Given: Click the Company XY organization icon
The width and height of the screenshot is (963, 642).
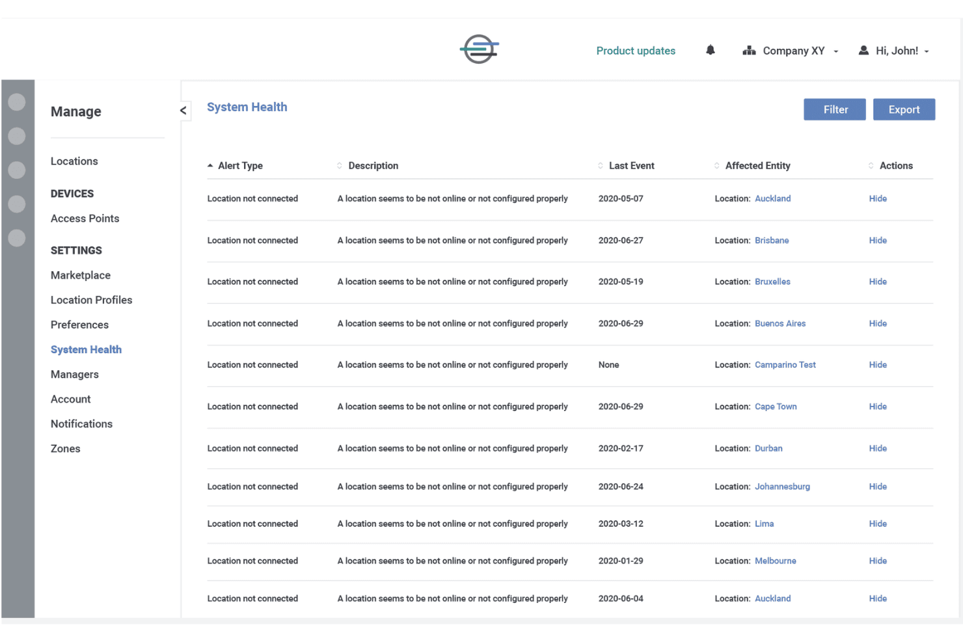Looking at the screenshot, I should click(x=749, y=51).
